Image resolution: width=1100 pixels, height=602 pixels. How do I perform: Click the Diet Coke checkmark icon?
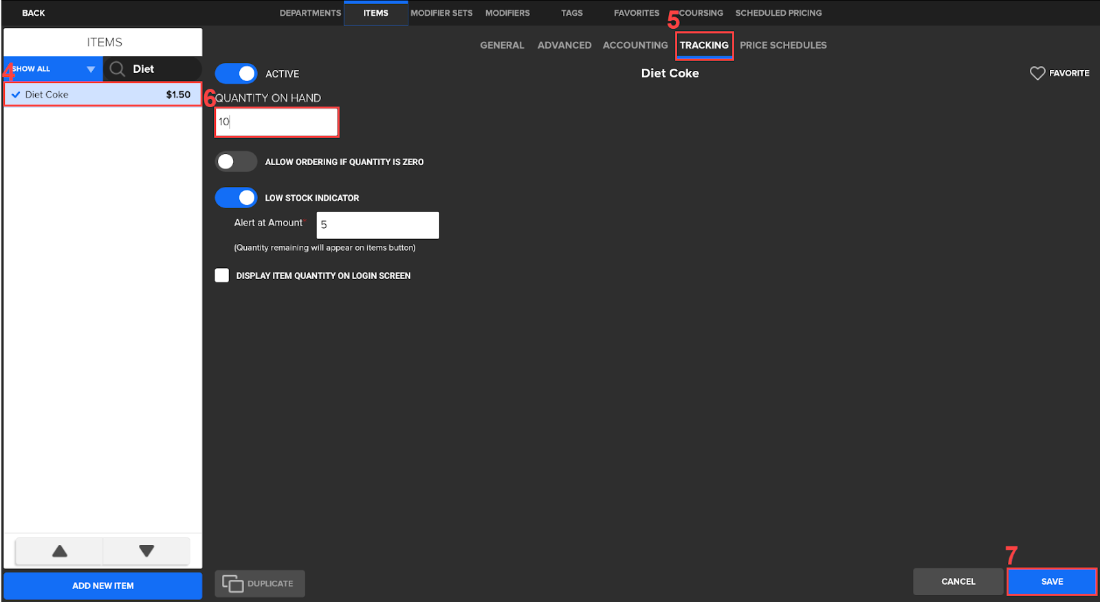click(x=16, y=95)
